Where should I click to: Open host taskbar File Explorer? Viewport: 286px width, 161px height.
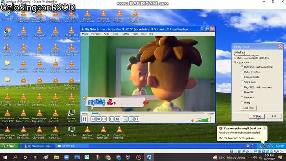point(56,157)
